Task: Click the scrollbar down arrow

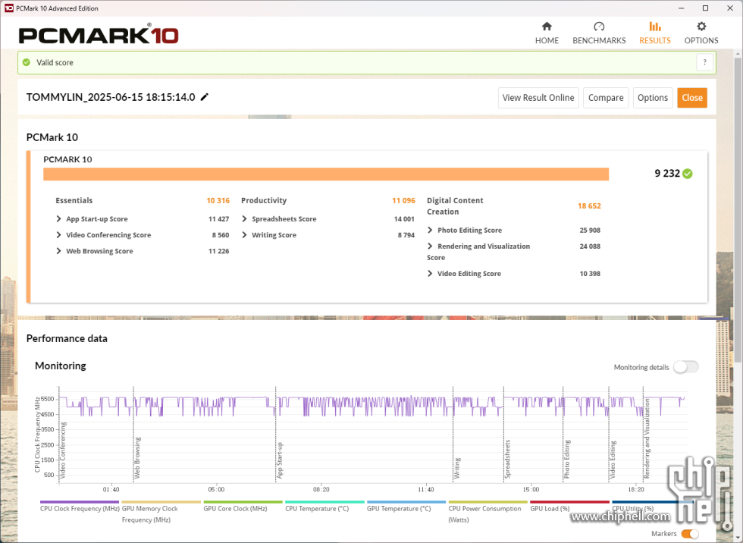Action: (738, 538)
